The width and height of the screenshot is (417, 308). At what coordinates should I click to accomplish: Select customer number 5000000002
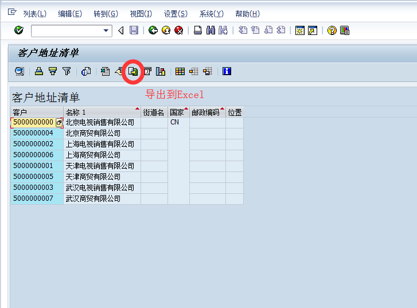[37, 144]
